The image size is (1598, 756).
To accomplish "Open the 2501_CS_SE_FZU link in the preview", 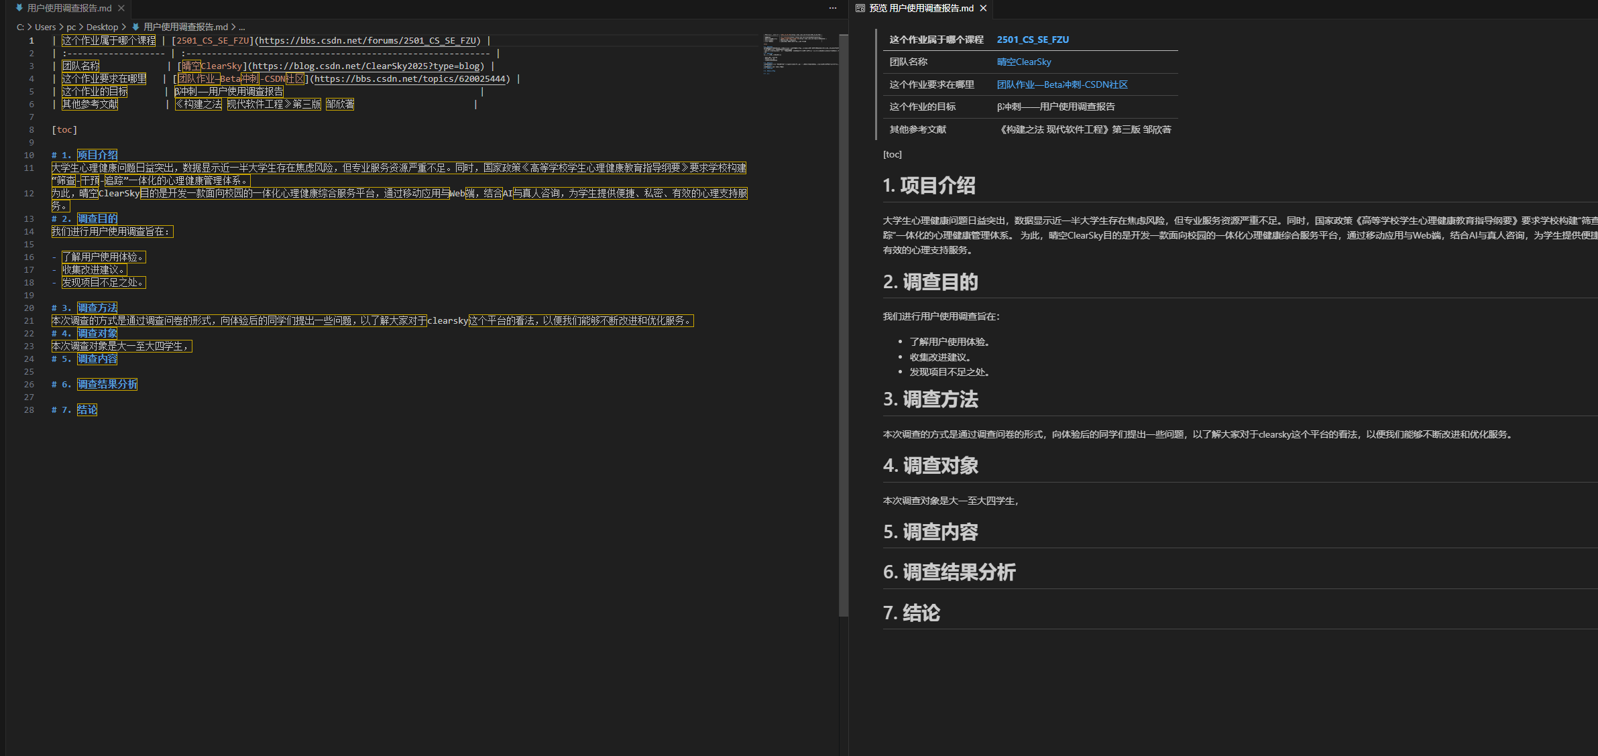I will click(x=1032, y=40).
